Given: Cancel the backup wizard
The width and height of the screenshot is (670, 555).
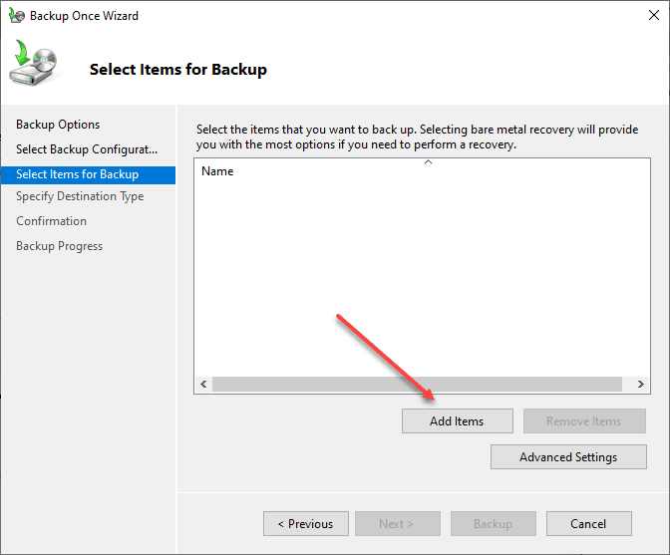Looking at the screenshot, I should point(588,524).
